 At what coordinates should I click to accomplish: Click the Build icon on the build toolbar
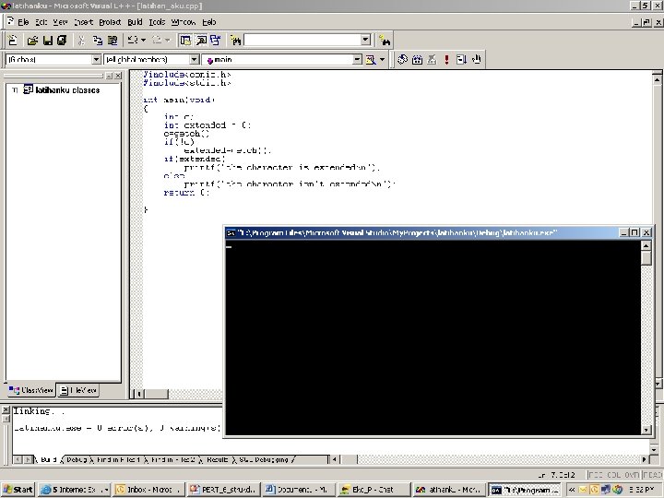tap(418, 60)
